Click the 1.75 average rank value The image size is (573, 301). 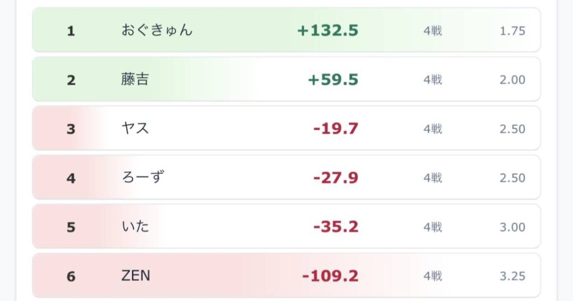[513, 31]
